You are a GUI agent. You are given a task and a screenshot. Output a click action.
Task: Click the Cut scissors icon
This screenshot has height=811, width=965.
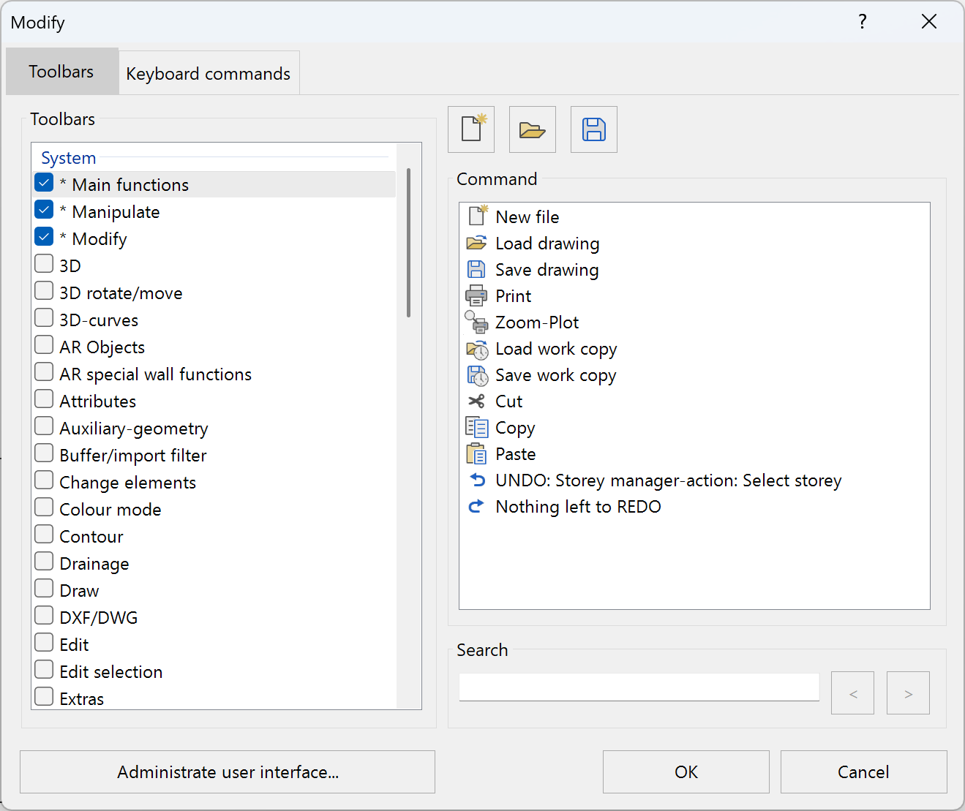477,401
